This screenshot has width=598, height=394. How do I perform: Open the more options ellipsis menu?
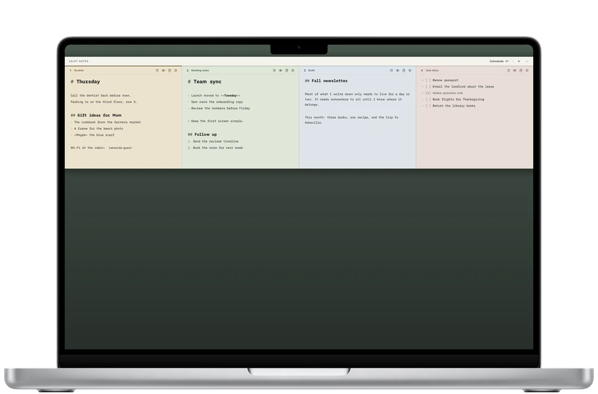[x=527, y=61]
